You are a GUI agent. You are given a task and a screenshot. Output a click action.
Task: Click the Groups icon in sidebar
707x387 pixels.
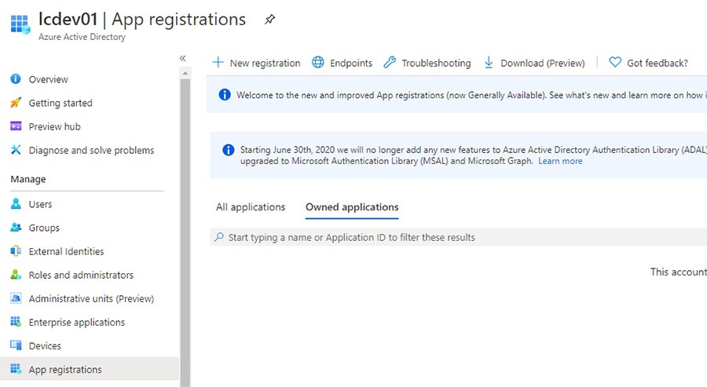click(x=15, y=228)
